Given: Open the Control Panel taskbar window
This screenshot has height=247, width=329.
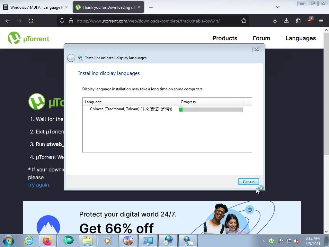Looking at the screenshot, I should click(148, 241).
